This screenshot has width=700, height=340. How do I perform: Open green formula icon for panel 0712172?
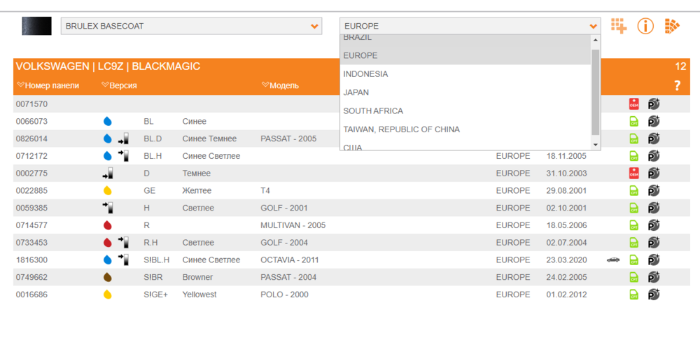click(633, 156)
